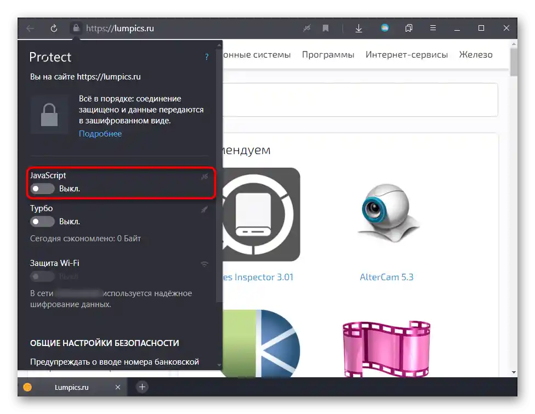
Task: Click the Protect shield icon in address bar
Action: click(76, 28)
